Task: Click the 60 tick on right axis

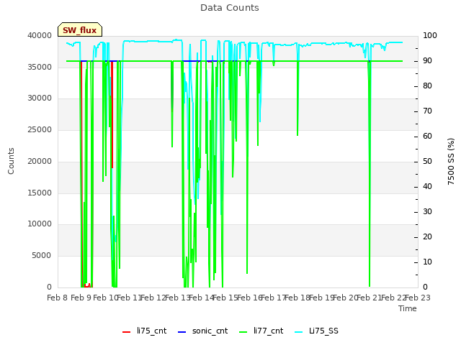Action: 427,136
